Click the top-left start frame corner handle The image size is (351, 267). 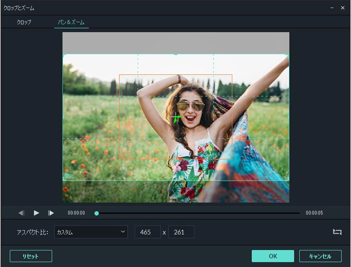pyautogui.click(x=64, y=55)
